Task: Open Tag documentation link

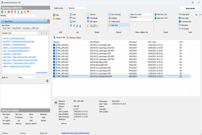Action: pos(42,72)
